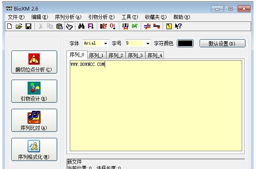
Task: Run the ORF finder toolbar icon
Action: coord(103,26)
